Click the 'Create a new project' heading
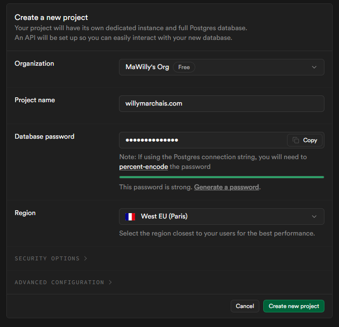This screenshot has height=327, width=339. [51, 18]
